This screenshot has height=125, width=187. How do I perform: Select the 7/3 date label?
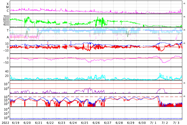click(x=176, y=123)
